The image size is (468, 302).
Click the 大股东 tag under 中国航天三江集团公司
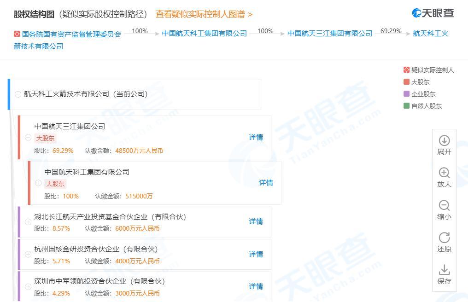[x=45, y=138]
